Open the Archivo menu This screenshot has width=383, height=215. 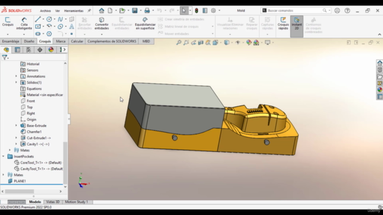click(45, 11)
